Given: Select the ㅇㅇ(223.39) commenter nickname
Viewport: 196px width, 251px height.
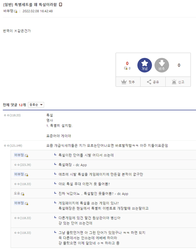Looking at the screenshot, I should click(x=22, y=165).
